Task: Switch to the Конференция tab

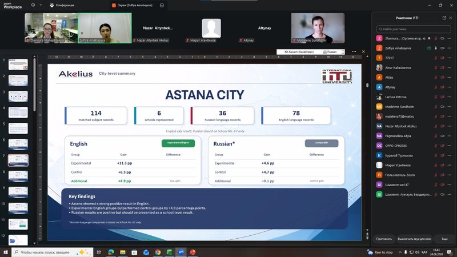Action: tap(62, 5)
